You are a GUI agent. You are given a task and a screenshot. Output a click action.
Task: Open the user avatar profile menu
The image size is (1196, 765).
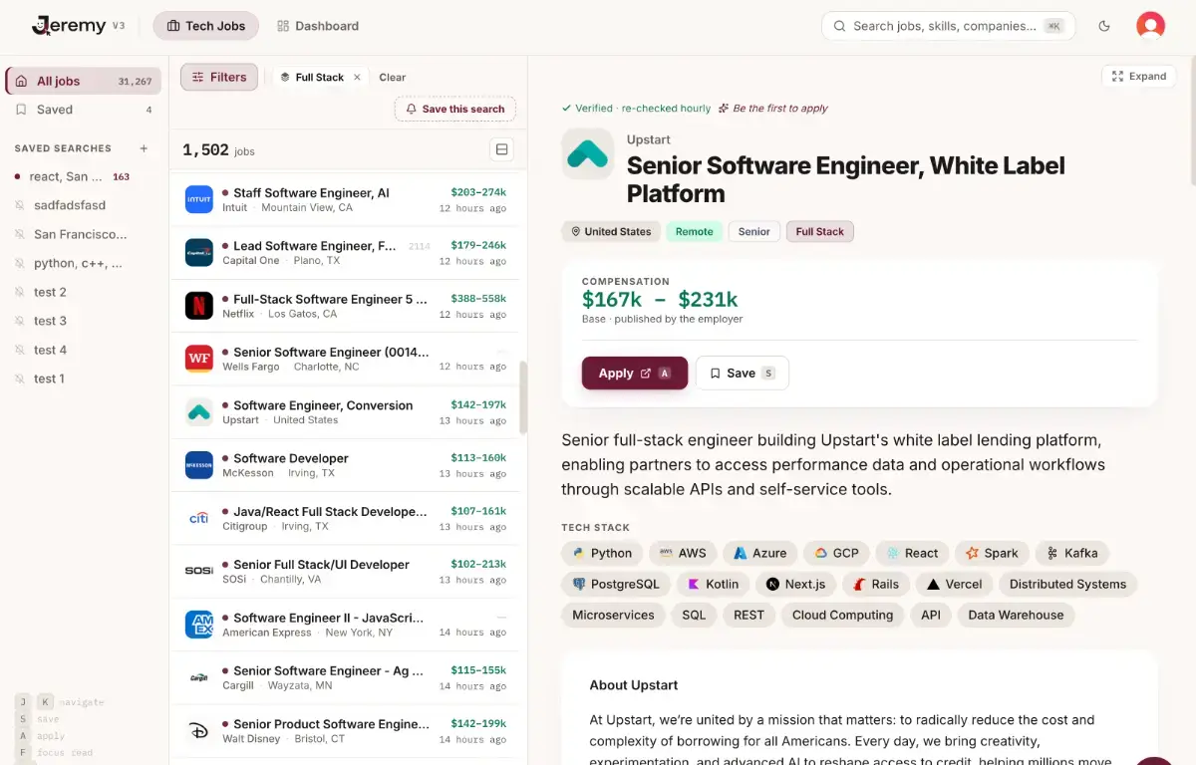[x=1150, y=26]
